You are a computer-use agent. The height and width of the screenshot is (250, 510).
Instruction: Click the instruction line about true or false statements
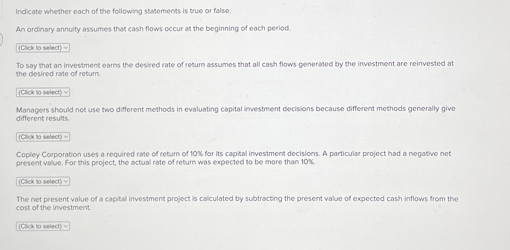[123, 11]
